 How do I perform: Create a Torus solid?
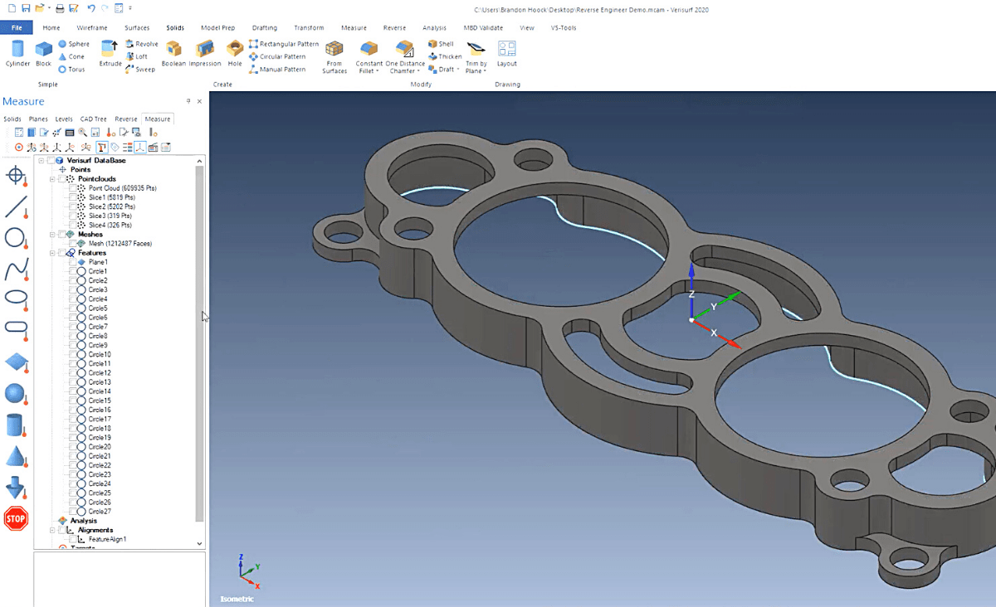(72, 70)
